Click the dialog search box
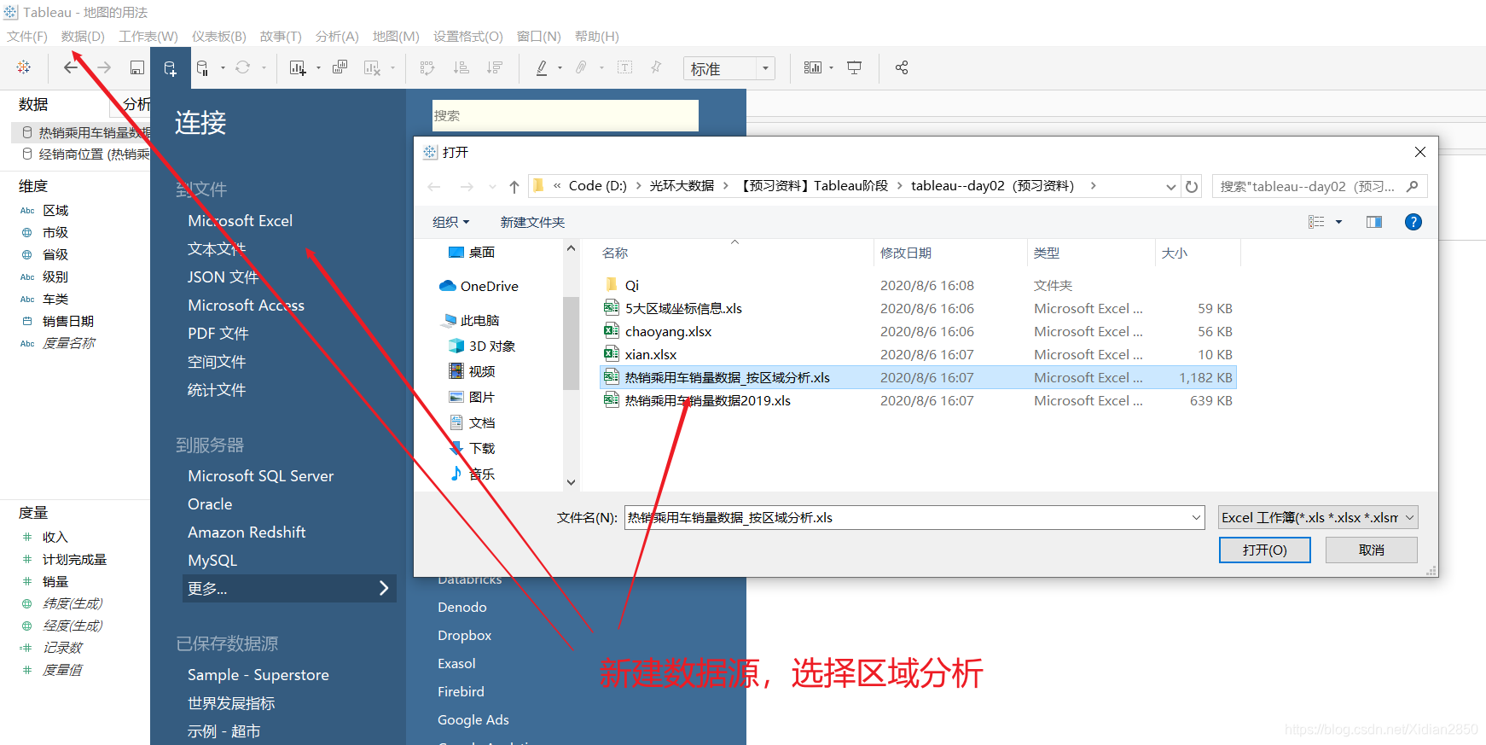Image resolution: width=1486 pixels, height=745 pixels. pos(1319,186)
